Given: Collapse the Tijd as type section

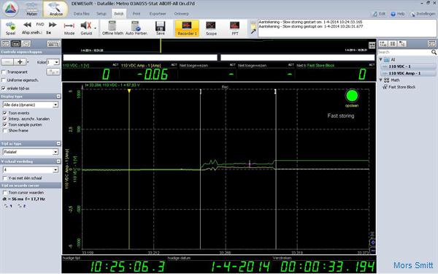Looking at the screenshot, I should point(58,143).
